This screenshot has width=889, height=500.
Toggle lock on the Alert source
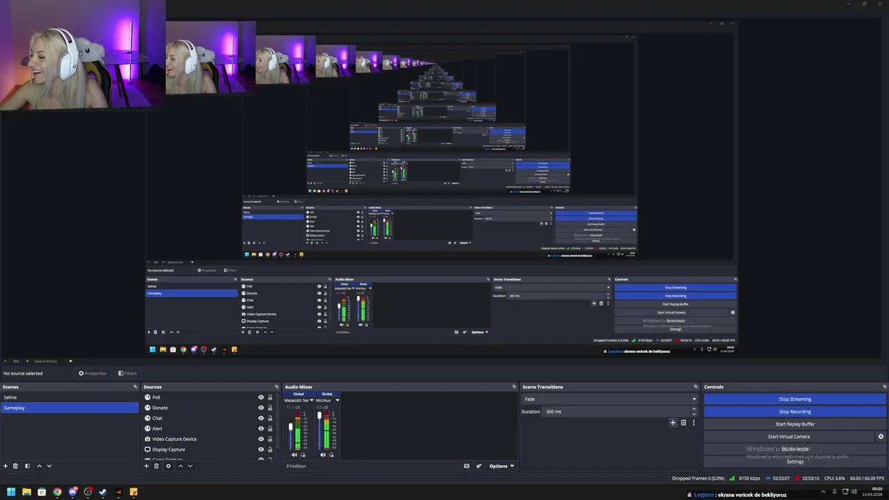270,428
